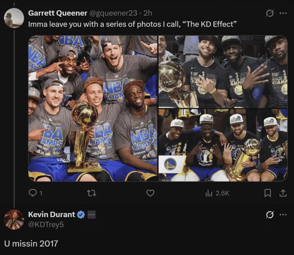Screen dimensions: 294x255
Task: Bookmark the KD Effect tweet
Action: (268, 193)
